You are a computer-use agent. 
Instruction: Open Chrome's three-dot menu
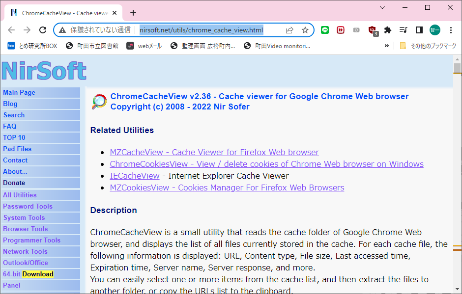click(x=451, y=30)
